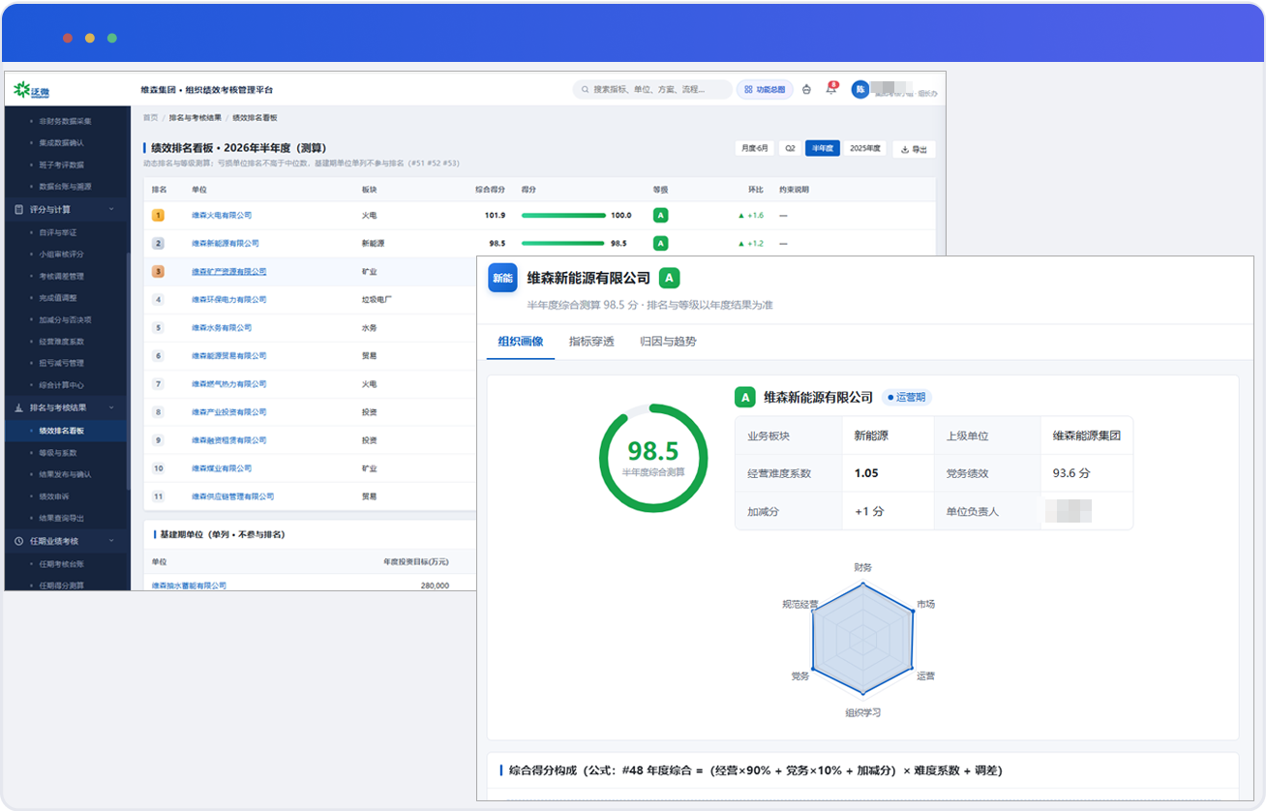Click the radar chart in detail panel
The height and width of the screenshot is (811, 1266).
[x=862, y=640]
